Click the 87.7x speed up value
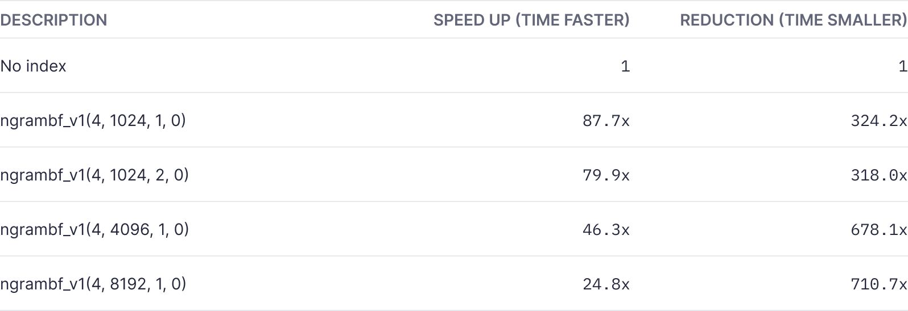908x311 pixels. click(x=606, y=120)
